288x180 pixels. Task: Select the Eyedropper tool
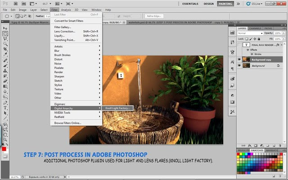[x=5, y=54]
